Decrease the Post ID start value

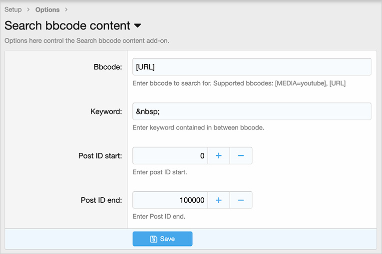pos(241,156)
